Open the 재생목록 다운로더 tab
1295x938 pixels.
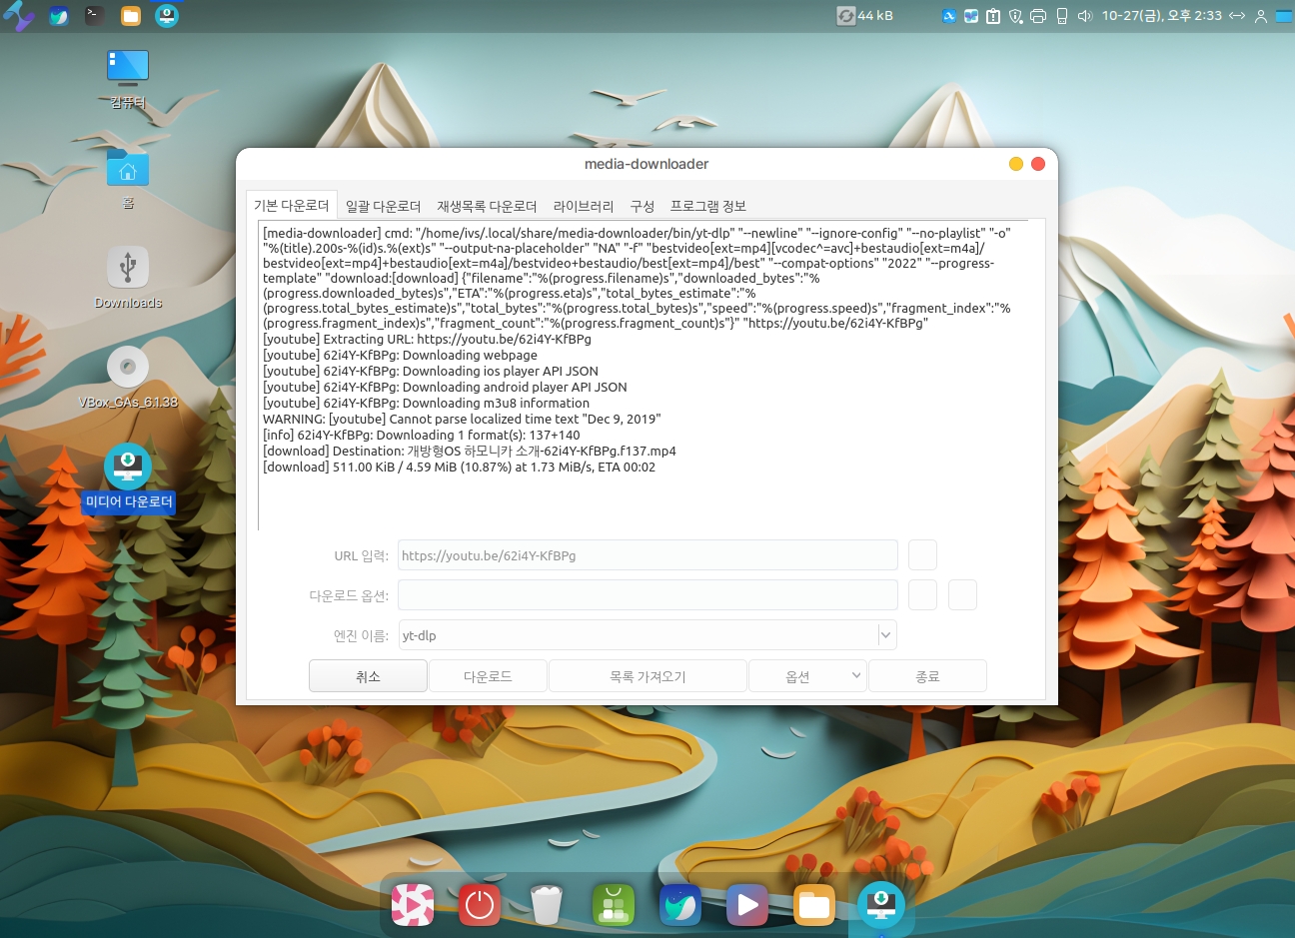[x=487, y=206]
